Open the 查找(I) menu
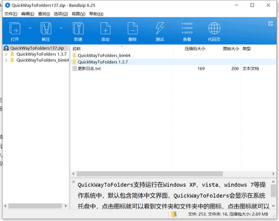This screenshot has width=279, height=221. 44,14
